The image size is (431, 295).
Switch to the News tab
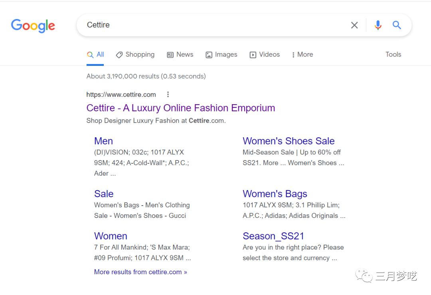click(180, 55)
